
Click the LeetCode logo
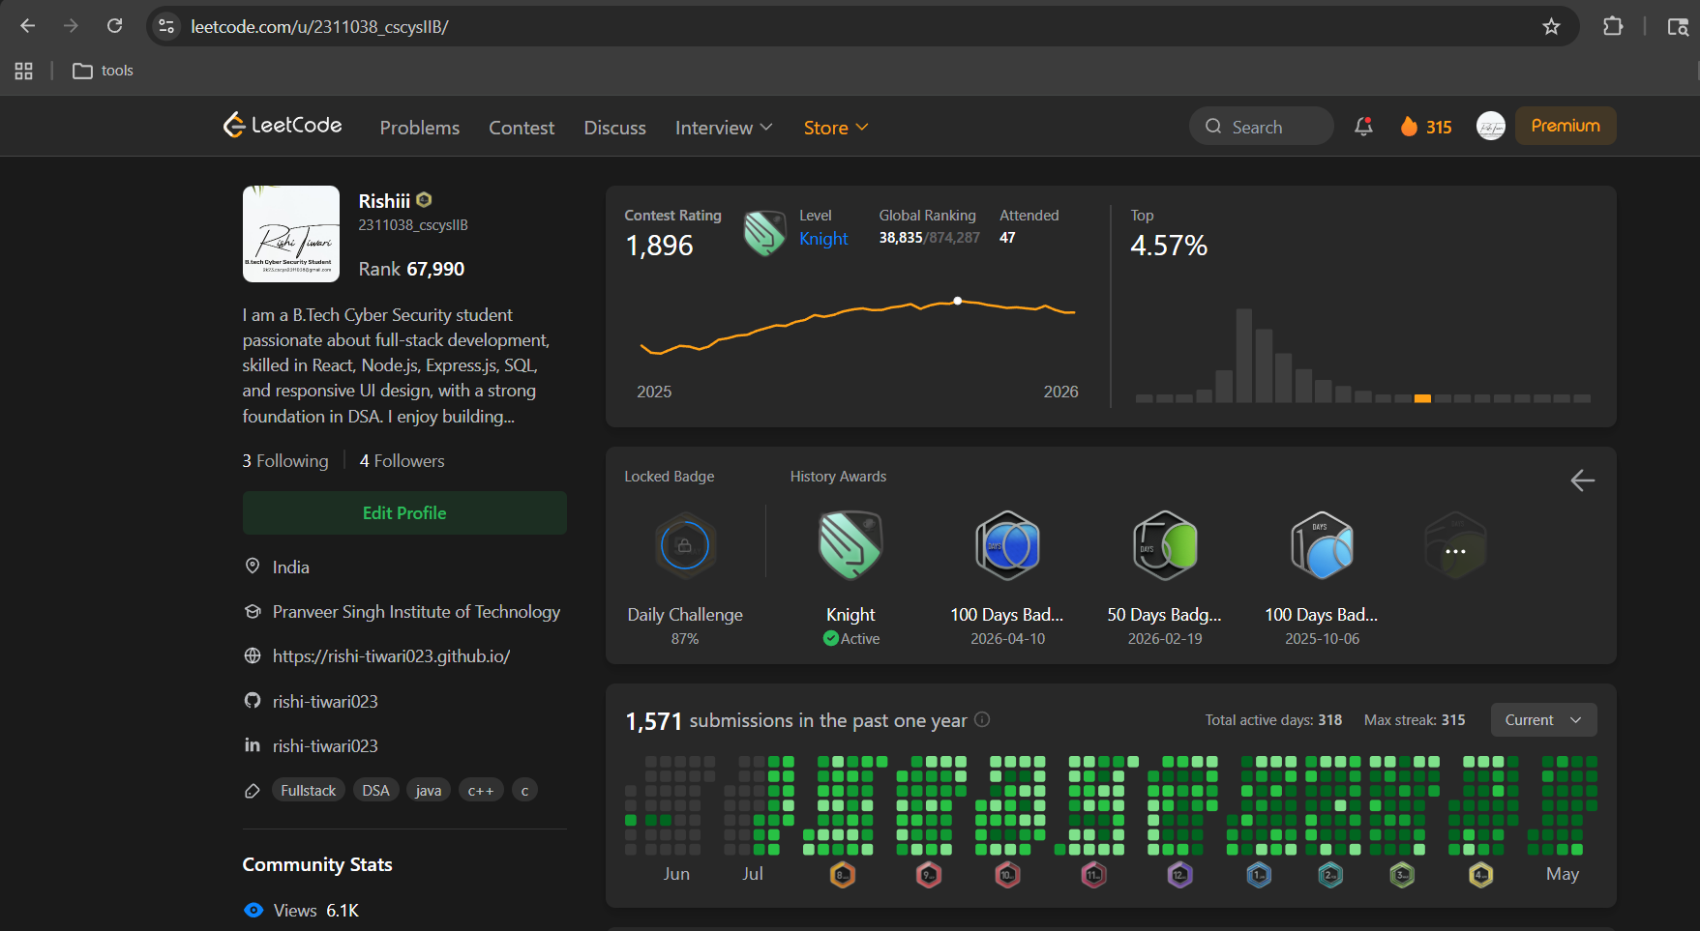pyautogui.click(x=283, y=125)
